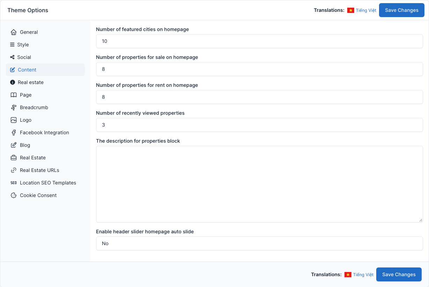Click the Cookie Consent cookie icon

14,195
